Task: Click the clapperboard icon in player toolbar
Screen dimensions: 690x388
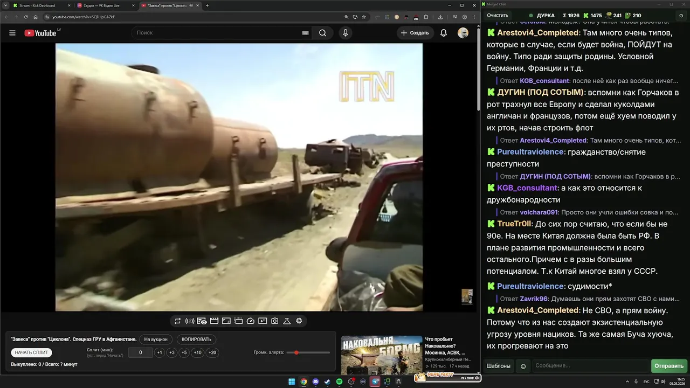Action: point(214,321)
